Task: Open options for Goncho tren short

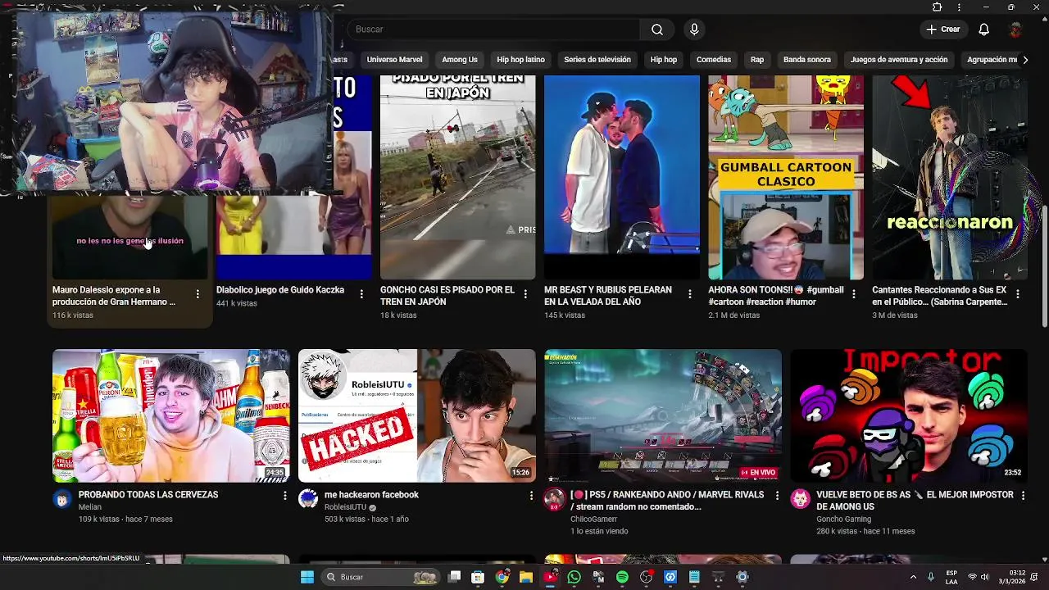Action: [x=525, y=294]
